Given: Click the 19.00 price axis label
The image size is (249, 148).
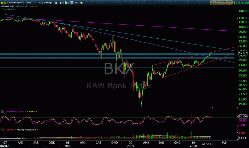Looking at the screenshot, I should pyautogui.click(x=242, y=104).
